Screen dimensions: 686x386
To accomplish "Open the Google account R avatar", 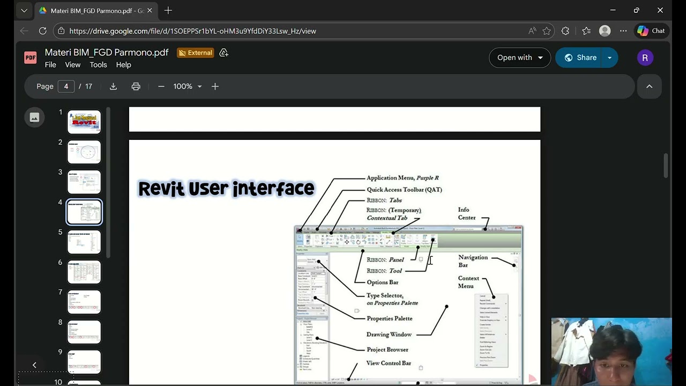I will (645, 58).
